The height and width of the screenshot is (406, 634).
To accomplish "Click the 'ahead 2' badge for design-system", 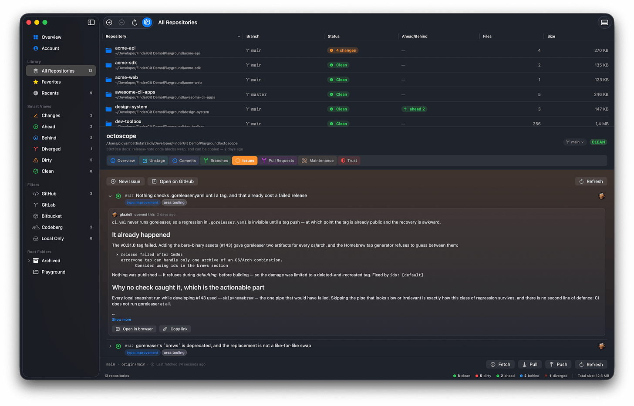I will point(414,109).
